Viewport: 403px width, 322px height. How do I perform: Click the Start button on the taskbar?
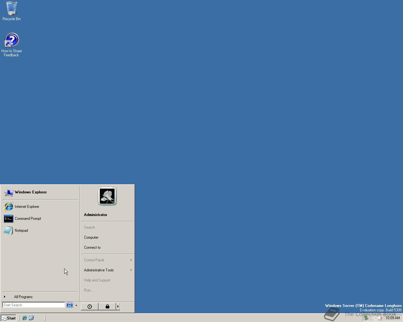pyautogui.click(x=9, y=318)
